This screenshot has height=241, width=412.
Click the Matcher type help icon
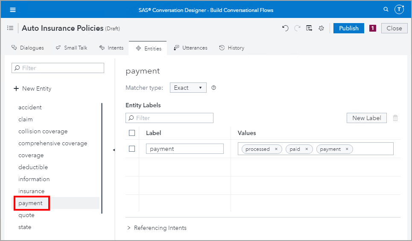(x=213, y=88)
